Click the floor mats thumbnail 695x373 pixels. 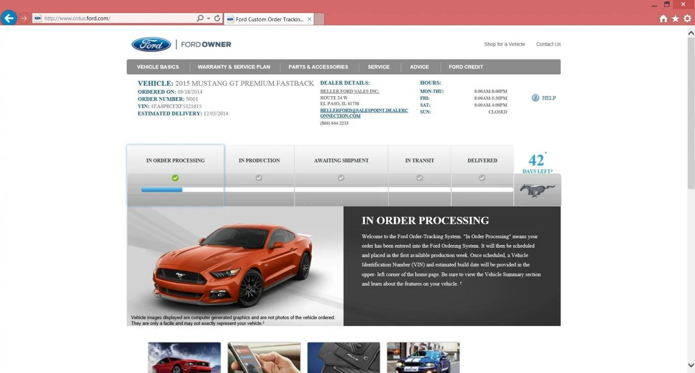344,358
